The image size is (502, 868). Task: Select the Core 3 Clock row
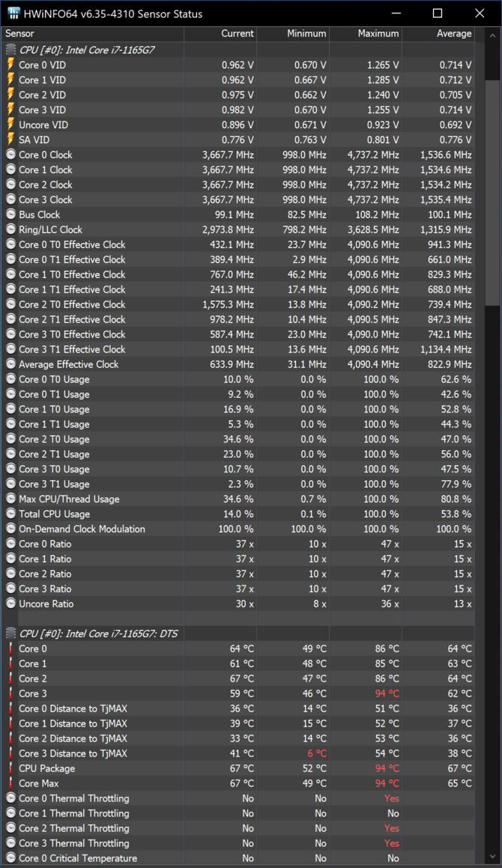(x=238, y=199)
